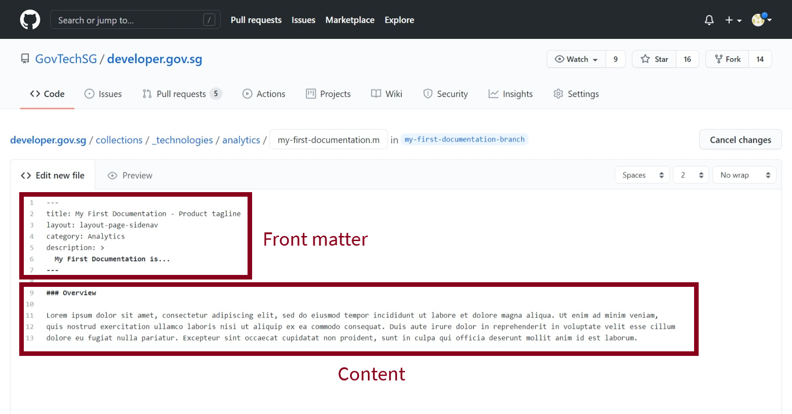Viewport: 792px width, 414px height.
Task: Open the Spaces indentation dropdown
Action: pyautogui.click(x=642, y=175)
